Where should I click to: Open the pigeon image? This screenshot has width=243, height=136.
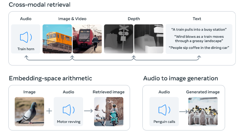click(29, 111)
